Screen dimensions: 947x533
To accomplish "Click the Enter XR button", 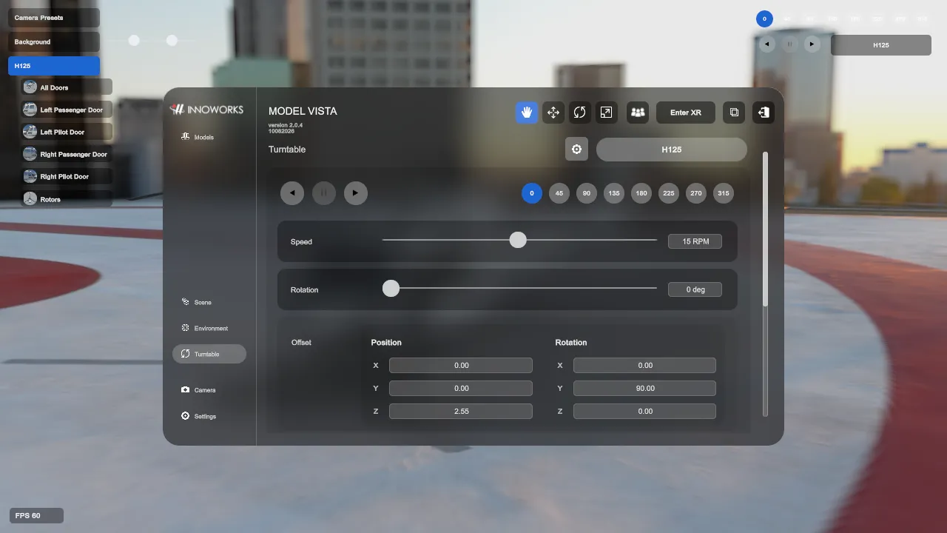I will tap(686, 113).
